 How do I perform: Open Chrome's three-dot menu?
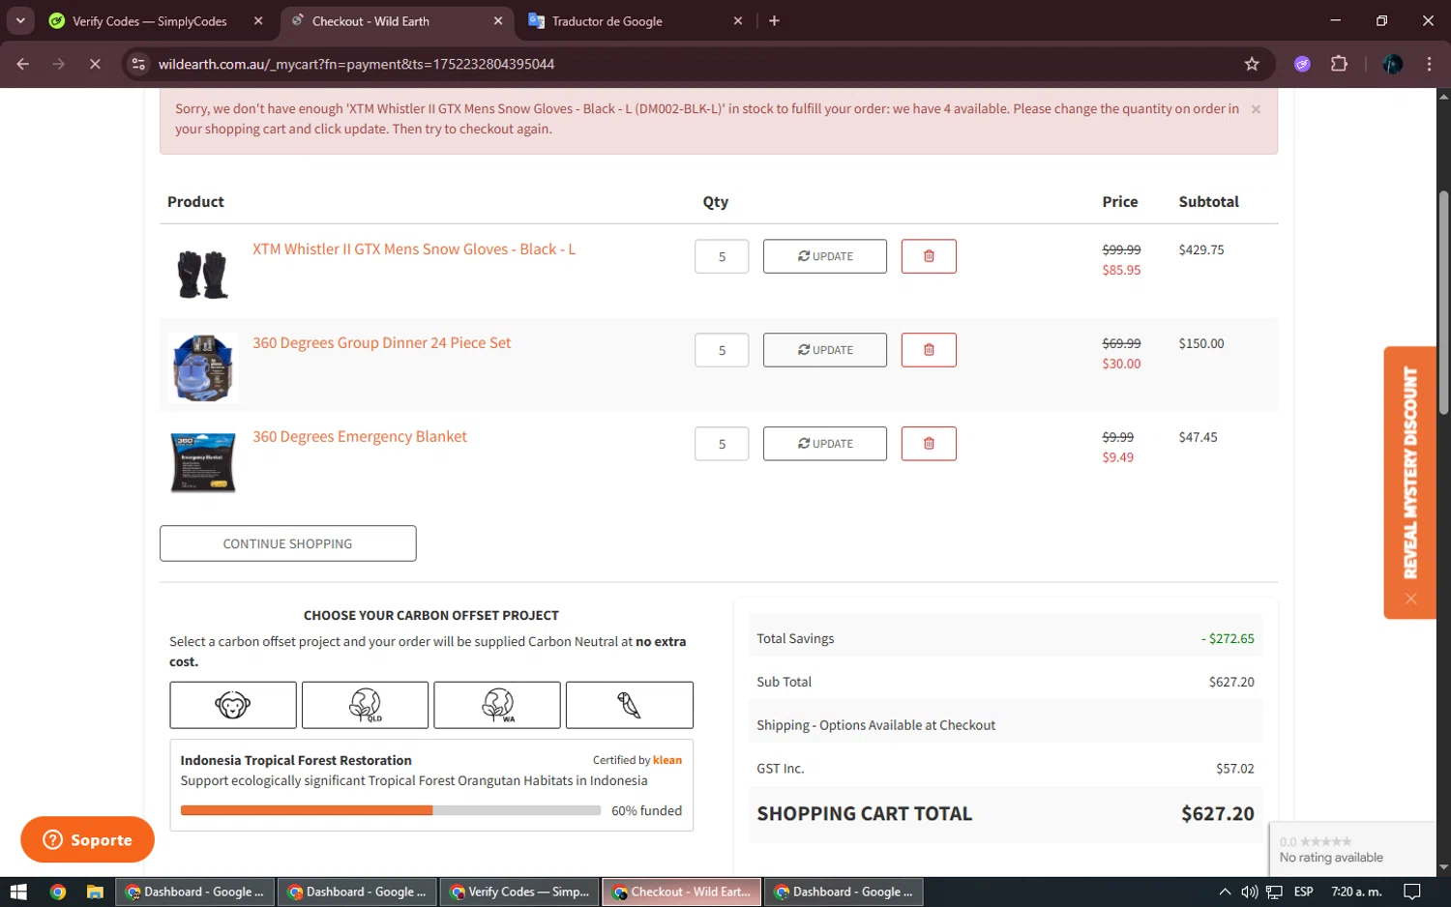[x=1429, y=64]
